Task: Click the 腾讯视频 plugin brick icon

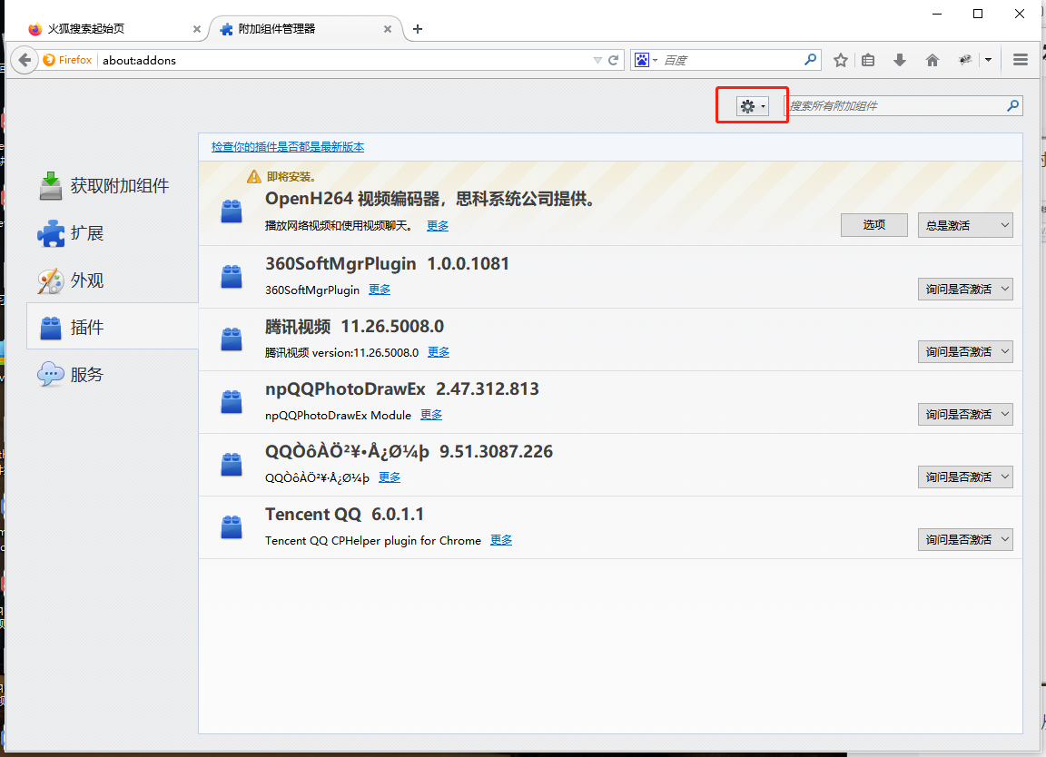Action: pyautogui.click(x=232, y=339)
